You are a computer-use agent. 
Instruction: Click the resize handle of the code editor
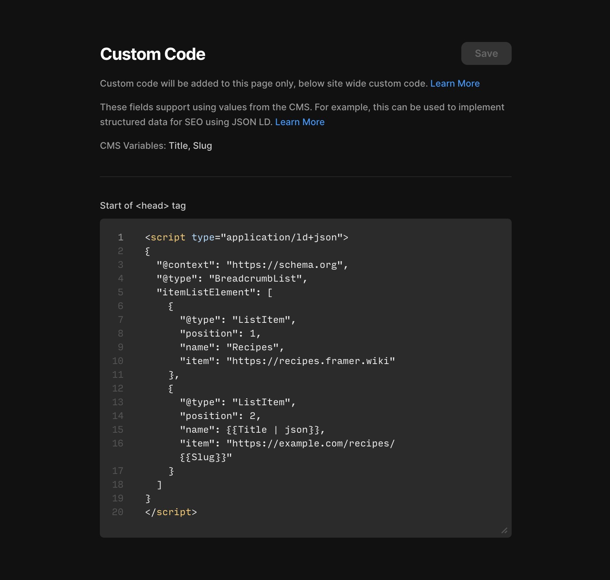tap(504, 530)
